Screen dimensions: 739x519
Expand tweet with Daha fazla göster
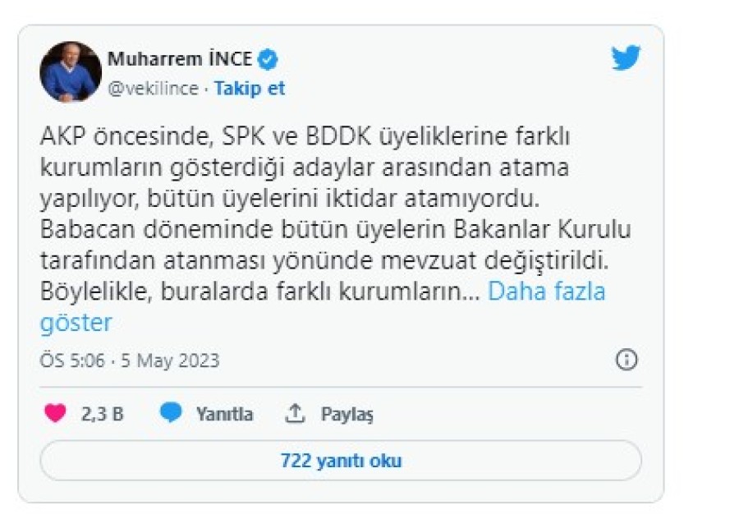point(546,292)
